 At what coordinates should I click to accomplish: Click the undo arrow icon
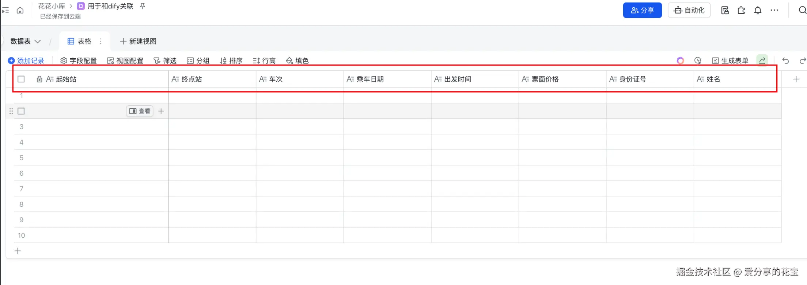[785, 60]
